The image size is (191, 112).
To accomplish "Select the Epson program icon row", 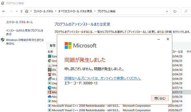I will click(x=50, y=56).
